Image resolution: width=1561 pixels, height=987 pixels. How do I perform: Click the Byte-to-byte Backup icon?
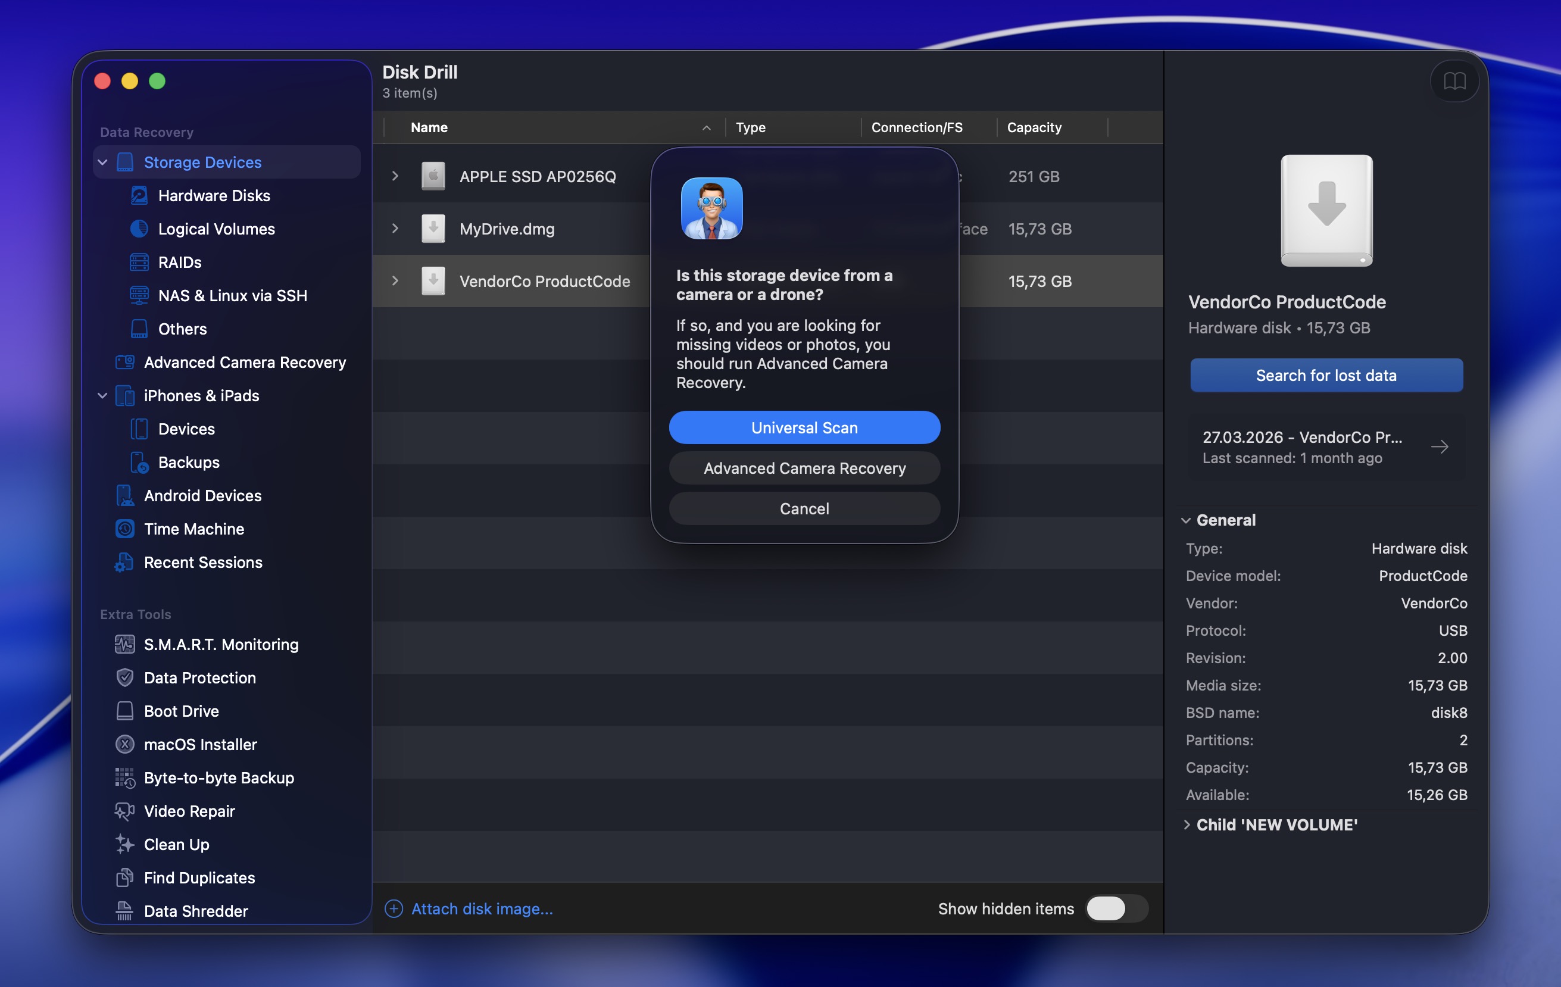(124, 777)
